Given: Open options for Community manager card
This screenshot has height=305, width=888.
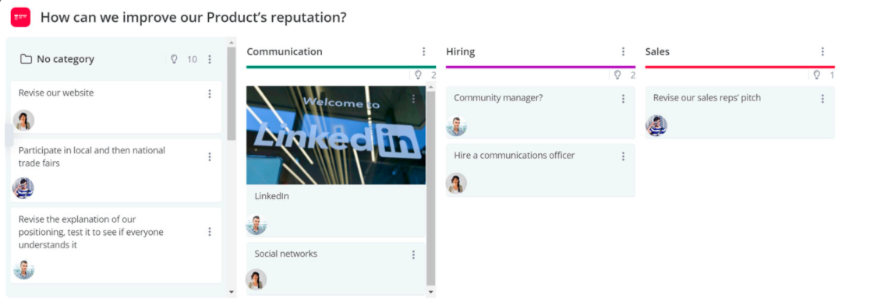Looking at the screenshot, I should 623,99.
